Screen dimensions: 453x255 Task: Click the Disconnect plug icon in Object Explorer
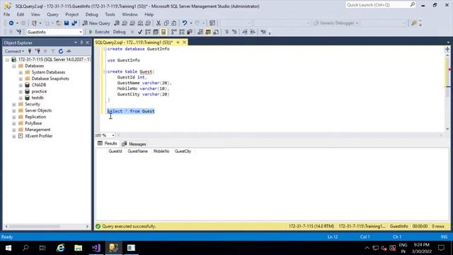click(x=38, y=51)
